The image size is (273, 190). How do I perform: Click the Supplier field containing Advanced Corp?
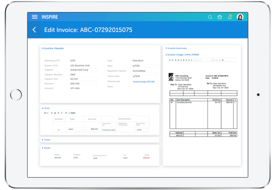coord(83,70)
